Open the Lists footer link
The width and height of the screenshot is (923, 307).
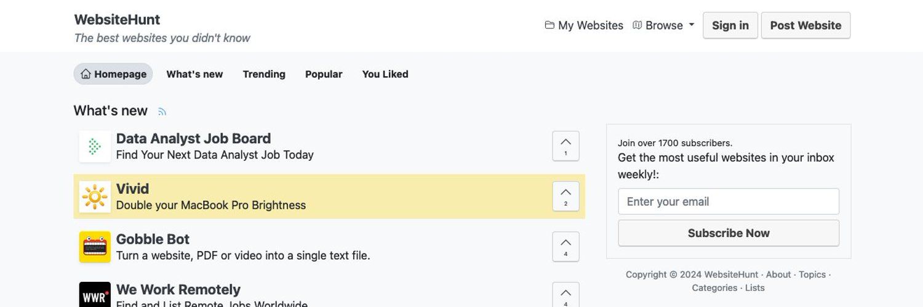pos(755,288)
